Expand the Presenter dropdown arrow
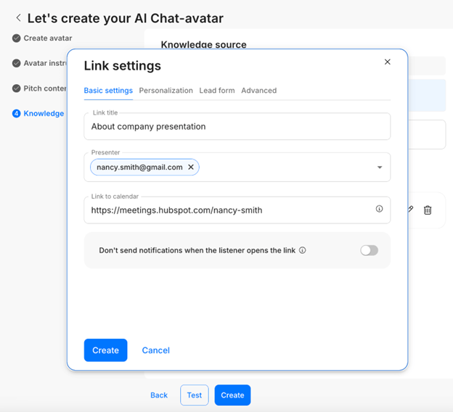This screenshot has width=453, height=412. [379, 168]
